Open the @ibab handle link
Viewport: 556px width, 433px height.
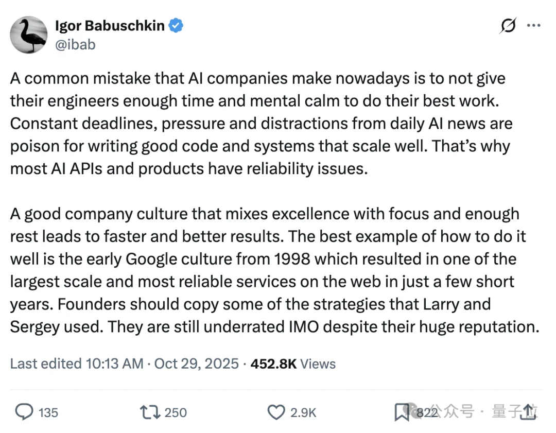(x=75, y=44)
